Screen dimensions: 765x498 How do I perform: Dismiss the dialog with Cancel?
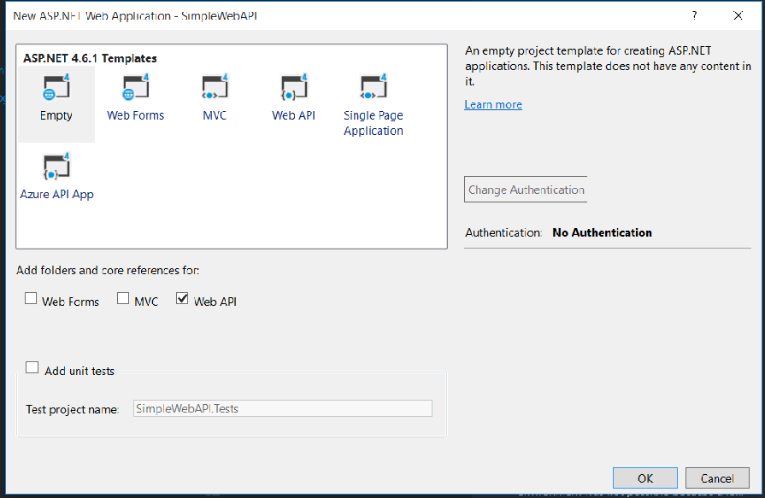tap(716, 477)
